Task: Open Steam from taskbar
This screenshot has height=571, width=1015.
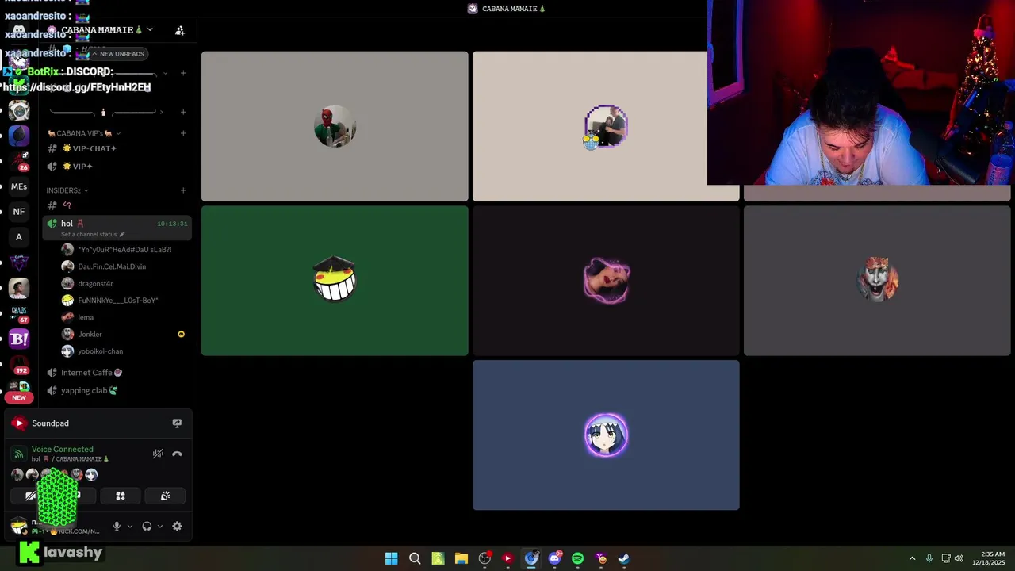Action: (624, 558)
